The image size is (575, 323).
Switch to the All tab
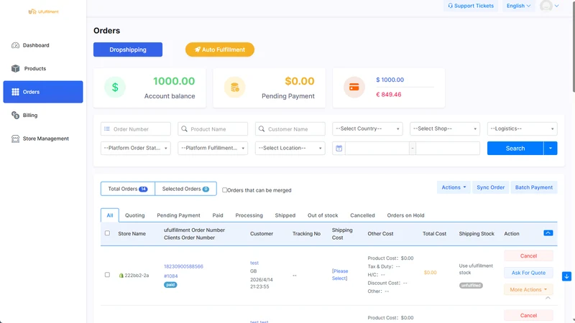click(x=110, y=215)
